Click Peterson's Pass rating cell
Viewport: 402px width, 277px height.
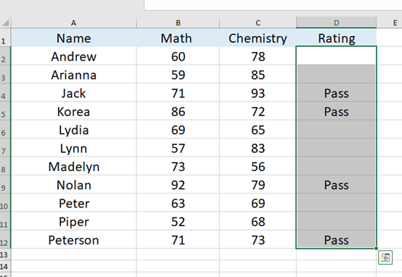point(337,239)
